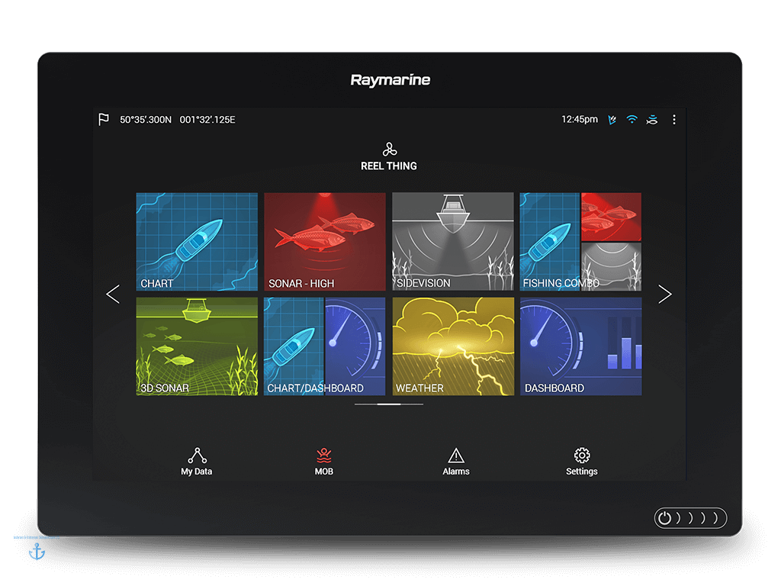Screen dimensions: 781x586
Task: Go to the next home page with the right arrow
Action: [664, 294]
